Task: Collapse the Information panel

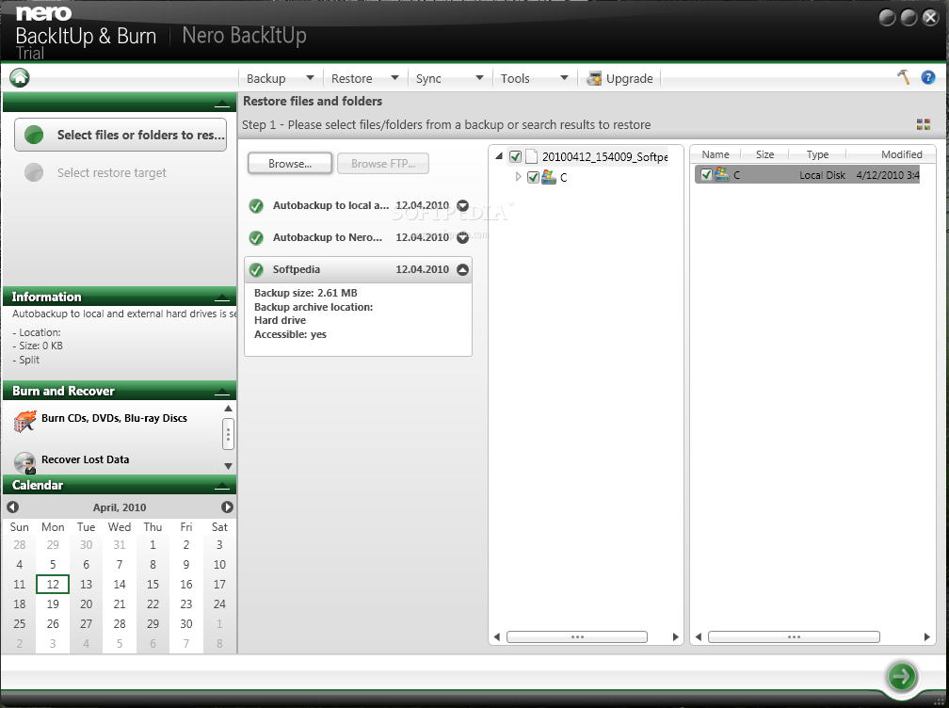Action: tap(222, 298)
